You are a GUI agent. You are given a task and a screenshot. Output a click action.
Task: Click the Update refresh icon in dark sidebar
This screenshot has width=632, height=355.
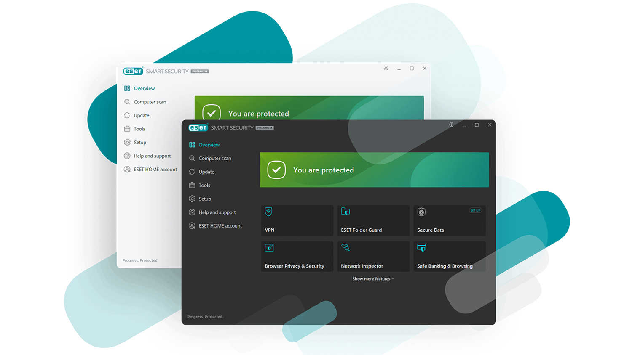tap(192, 172)
